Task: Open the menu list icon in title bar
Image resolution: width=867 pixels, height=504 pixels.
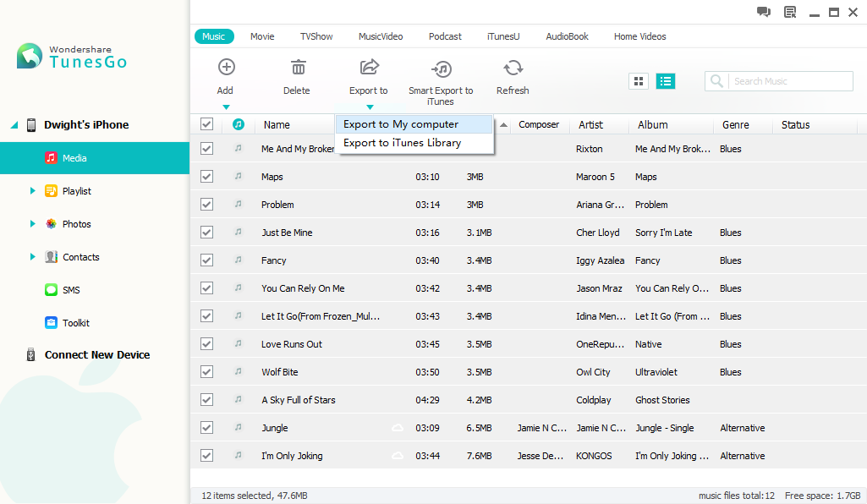Action: click(790, 12)
